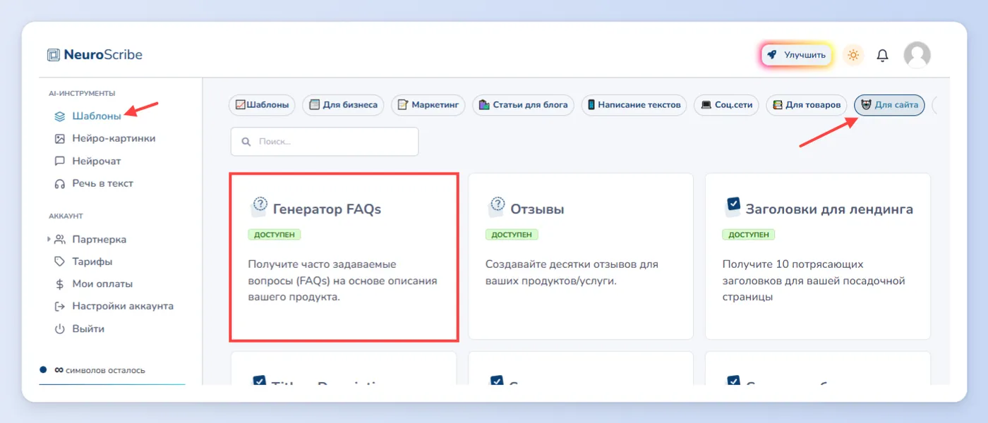988x423 pixels.
Task: Click the Мои оплаты dollar icon
Action: coord(60,284)
